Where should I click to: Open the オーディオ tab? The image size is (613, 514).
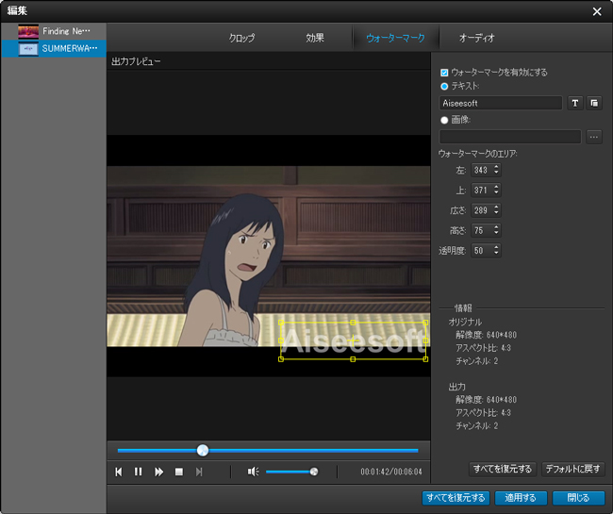(x=476, y=39)
